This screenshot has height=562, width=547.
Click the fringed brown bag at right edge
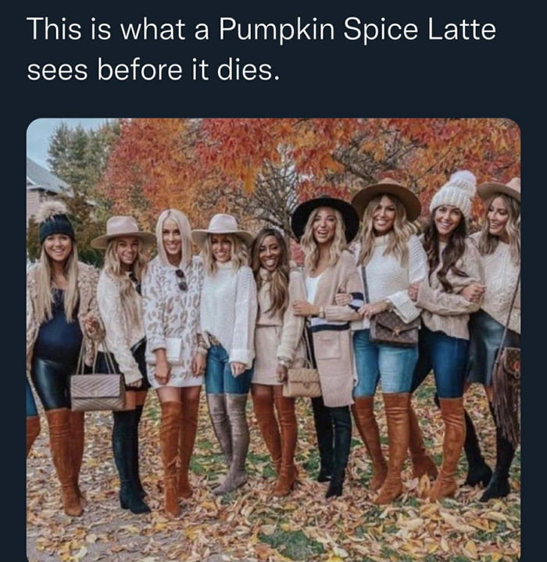pyautogui.click(x=507, y=386)
